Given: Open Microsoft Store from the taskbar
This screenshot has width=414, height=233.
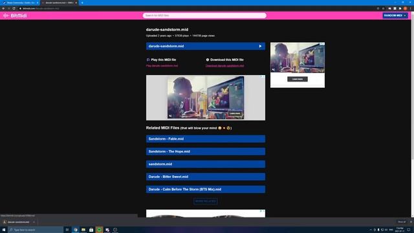Looking at the screenshot, I should [91, 230].
